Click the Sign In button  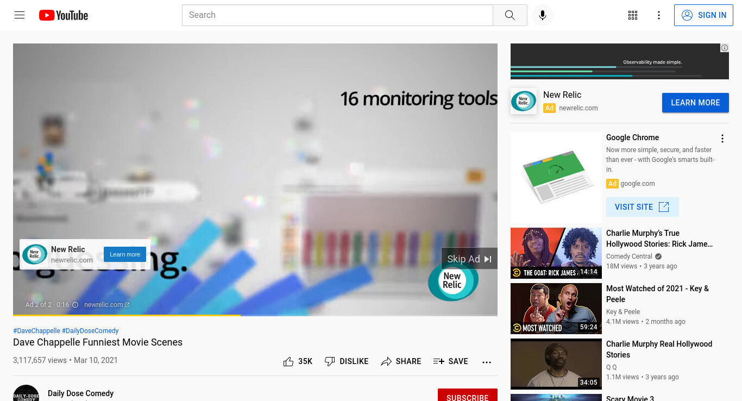(703, 15)
